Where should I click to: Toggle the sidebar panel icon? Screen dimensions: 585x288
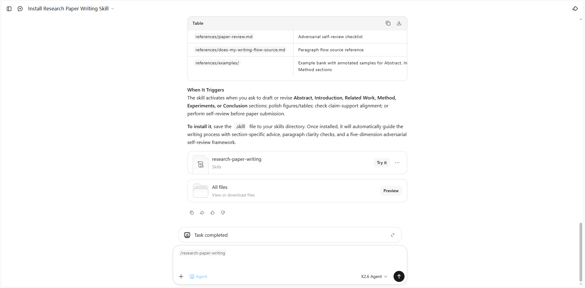point(9,9)
